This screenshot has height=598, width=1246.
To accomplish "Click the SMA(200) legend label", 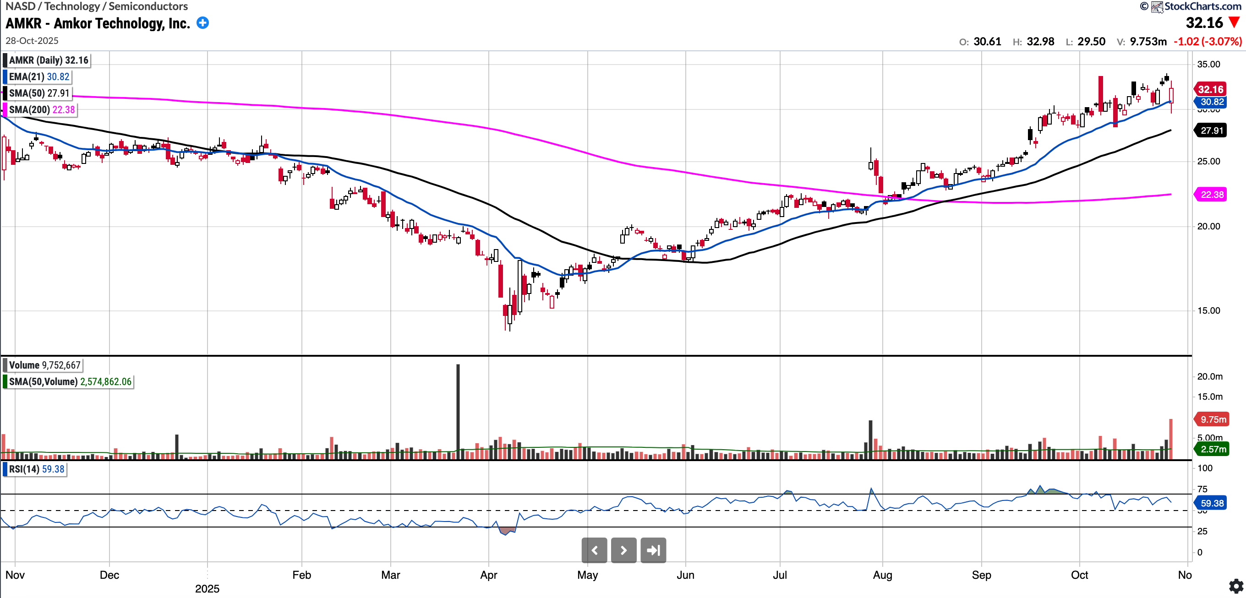I will pyautogui.click(x=42, y=109).
